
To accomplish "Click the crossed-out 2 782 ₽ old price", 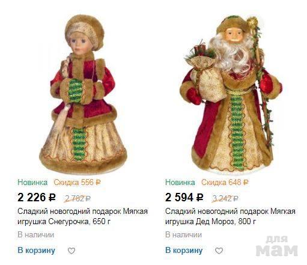I will tap(78, 198).
